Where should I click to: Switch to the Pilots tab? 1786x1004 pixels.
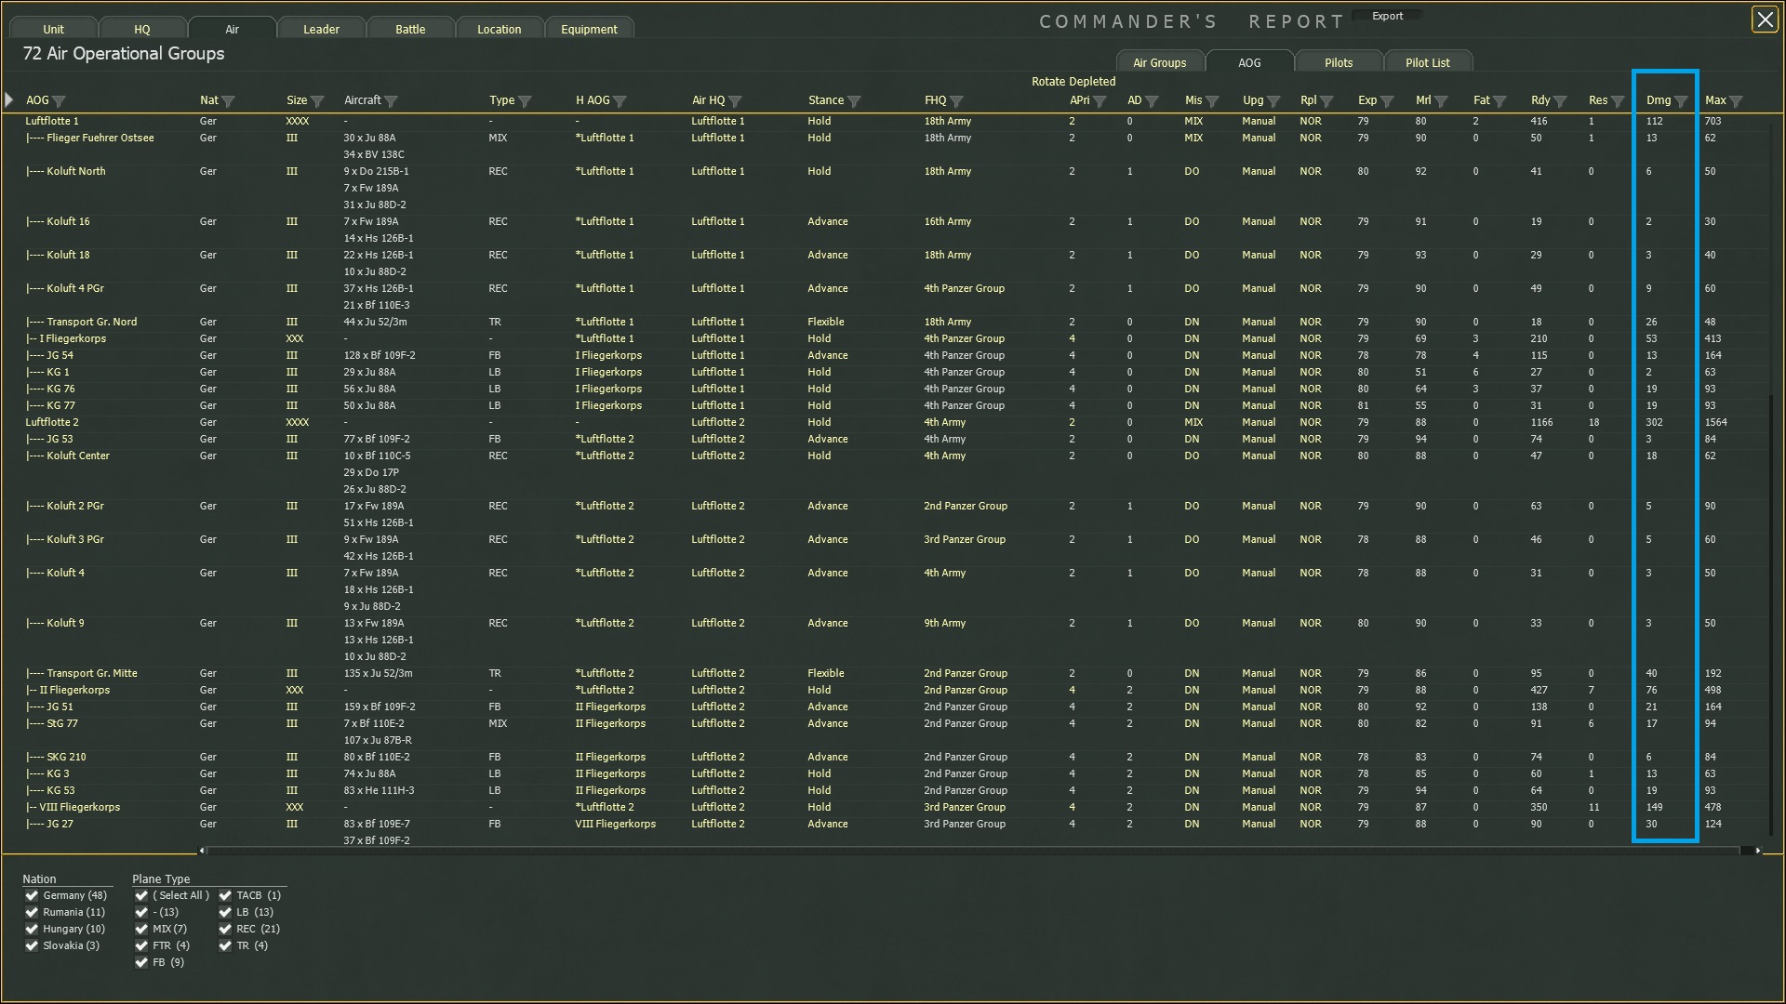[1338, 62]
